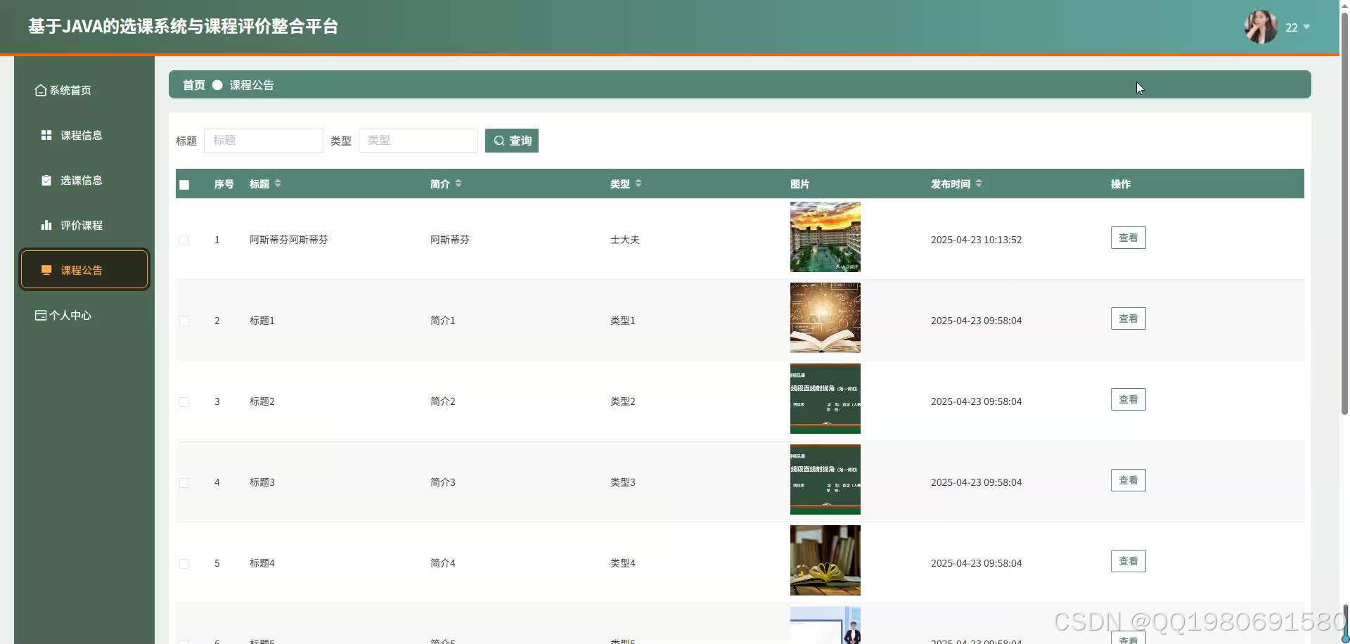Click the 简介3 cell
Screen dimensions: 1350x644
[x=443, y=482]
